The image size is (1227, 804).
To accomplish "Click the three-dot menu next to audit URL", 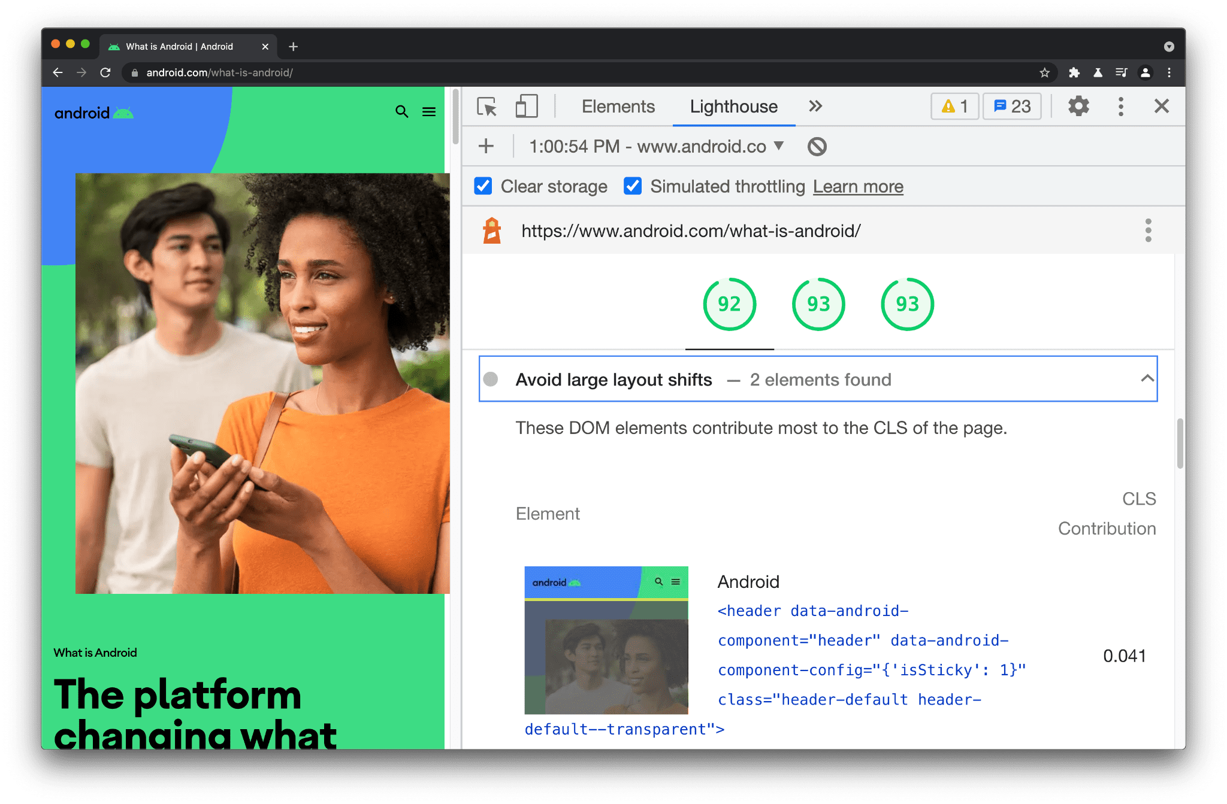I will [x=1148, y=230].
